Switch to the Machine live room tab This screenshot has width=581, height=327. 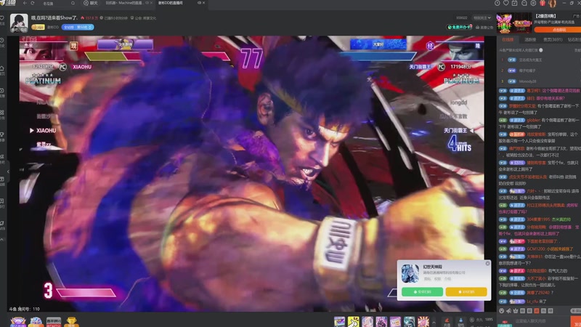click(x=125, y=3)
